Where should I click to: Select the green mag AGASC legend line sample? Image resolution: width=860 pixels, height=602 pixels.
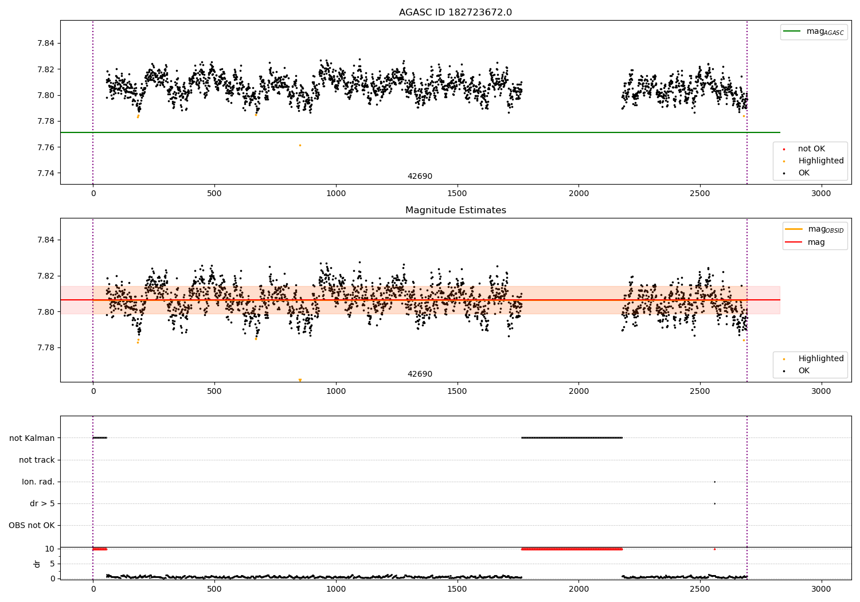coord(792,32)
